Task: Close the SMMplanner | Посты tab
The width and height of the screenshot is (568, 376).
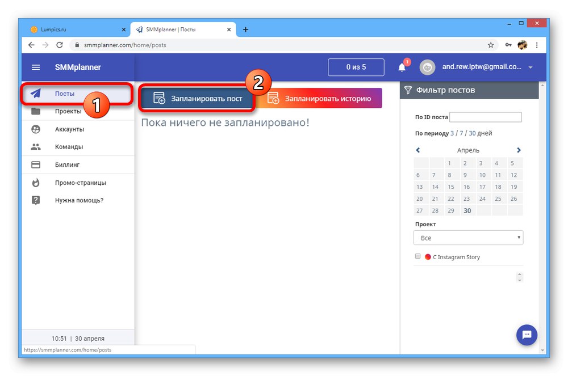Action: click(229, 29)
